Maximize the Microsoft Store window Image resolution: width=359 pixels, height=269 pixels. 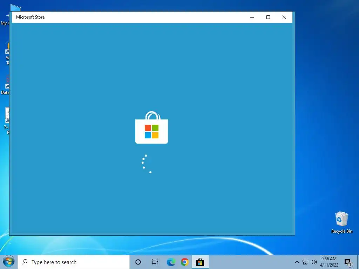[268, 17]
